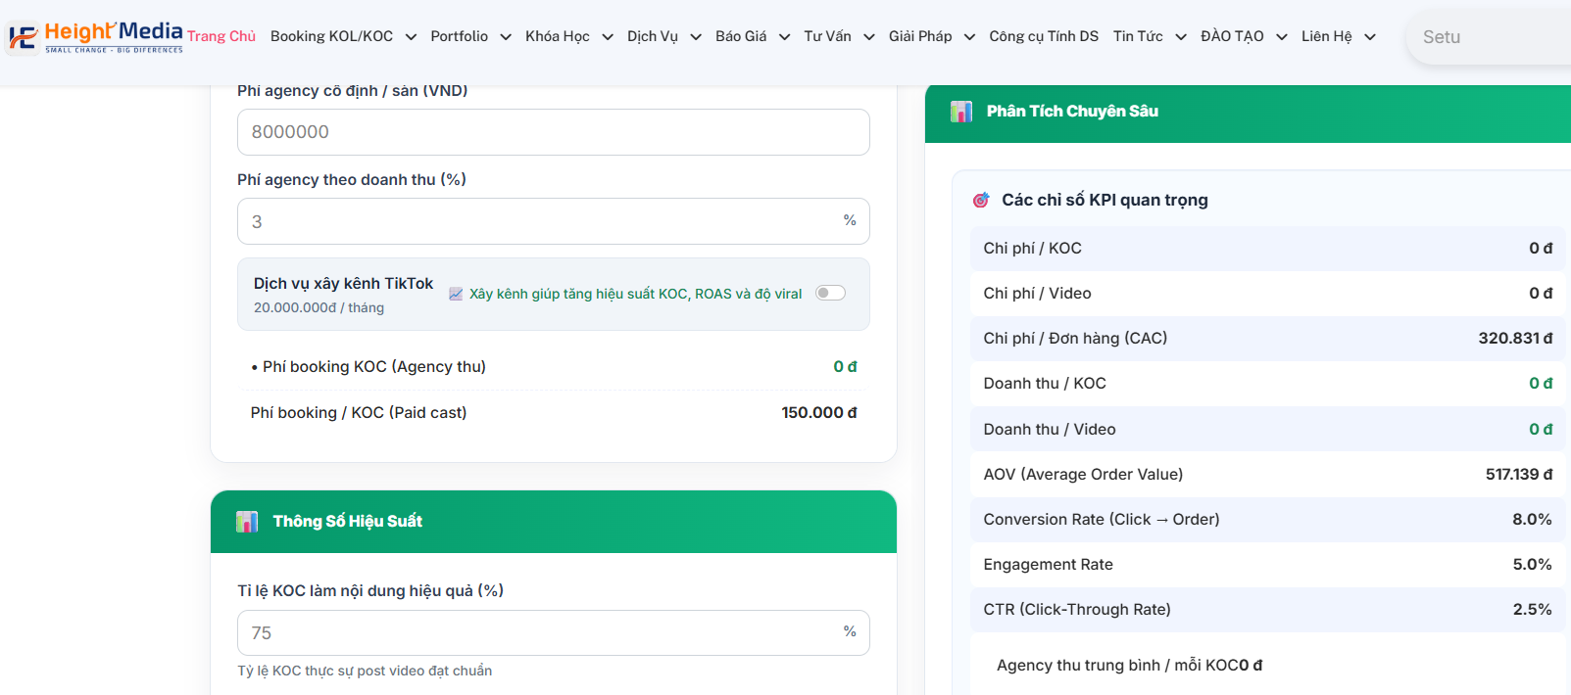Click the Công cụ Tính DS menu item
The width and height of the screenshot is (1571, 695).
1044,35
